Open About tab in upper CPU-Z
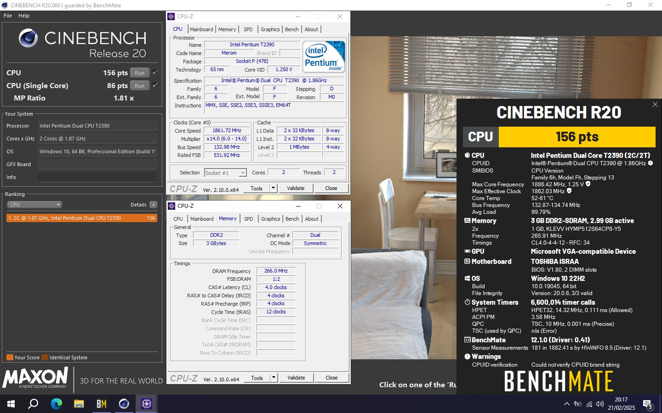 pyautogui.click(x=311, y=29)
